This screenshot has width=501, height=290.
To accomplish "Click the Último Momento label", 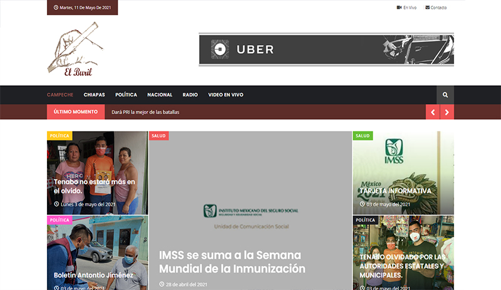I will (x=76, y=112).
